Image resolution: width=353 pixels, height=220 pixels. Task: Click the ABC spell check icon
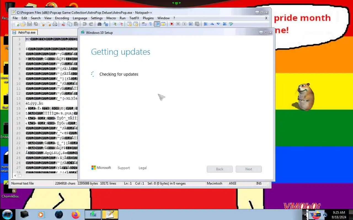231,24
